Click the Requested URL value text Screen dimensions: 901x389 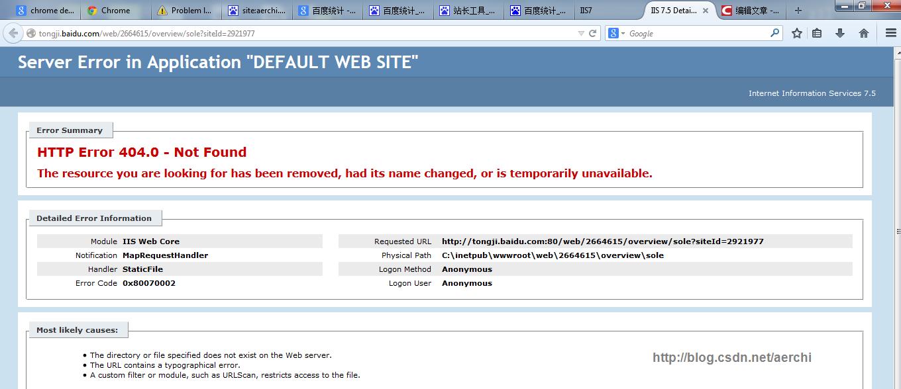(x=603, y=241)
